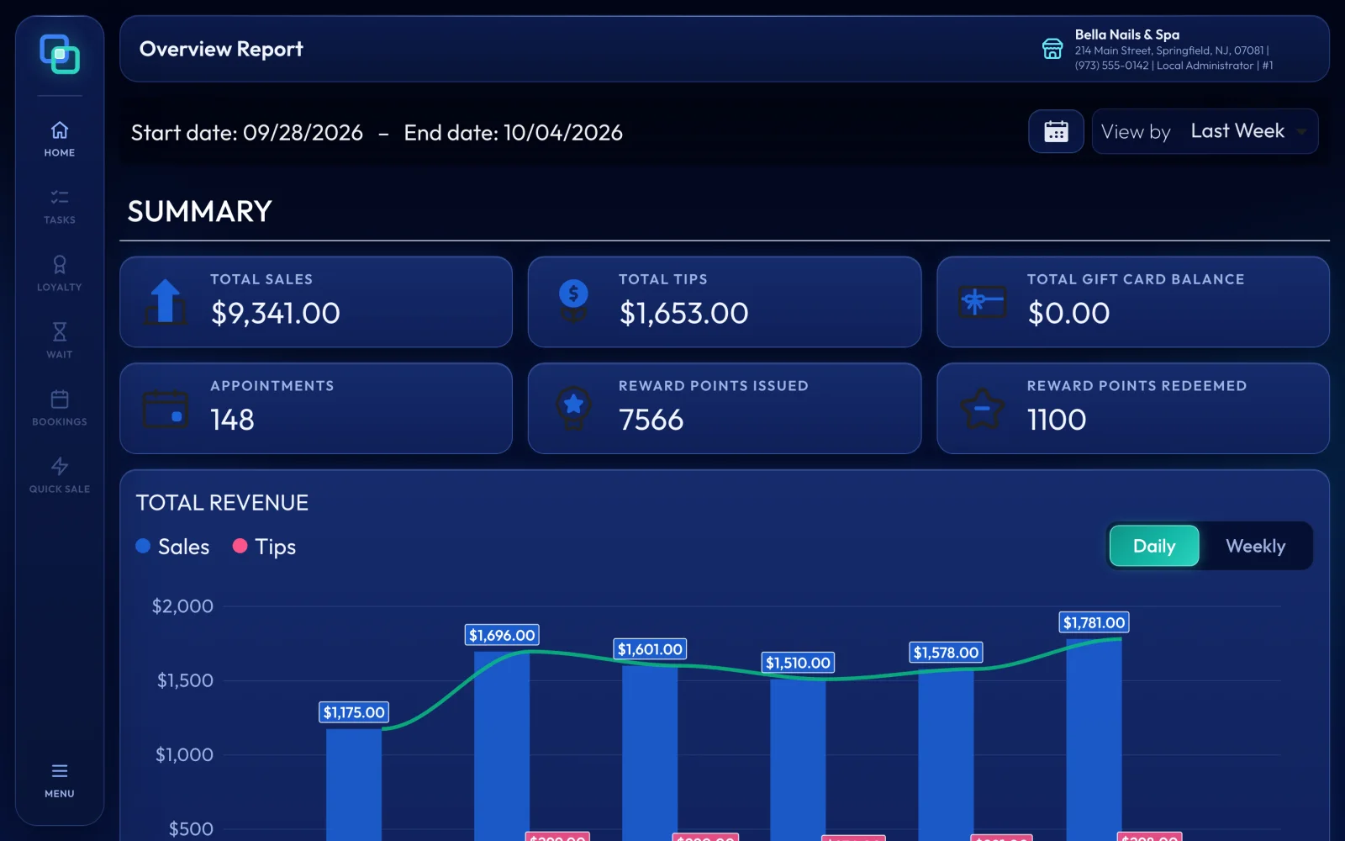Screen dimensions: 1345x841
Task: Click the Appointments wallet icon
Action: coord(166,409)
